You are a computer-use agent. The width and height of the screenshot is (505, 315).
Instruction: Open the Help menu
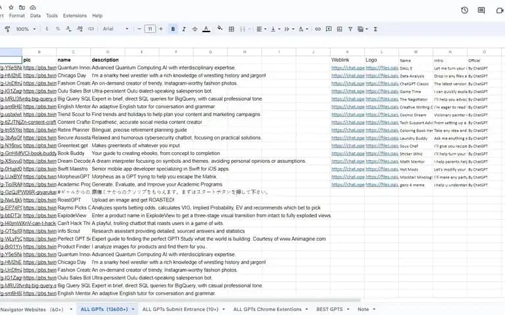(x=97, y=16)
